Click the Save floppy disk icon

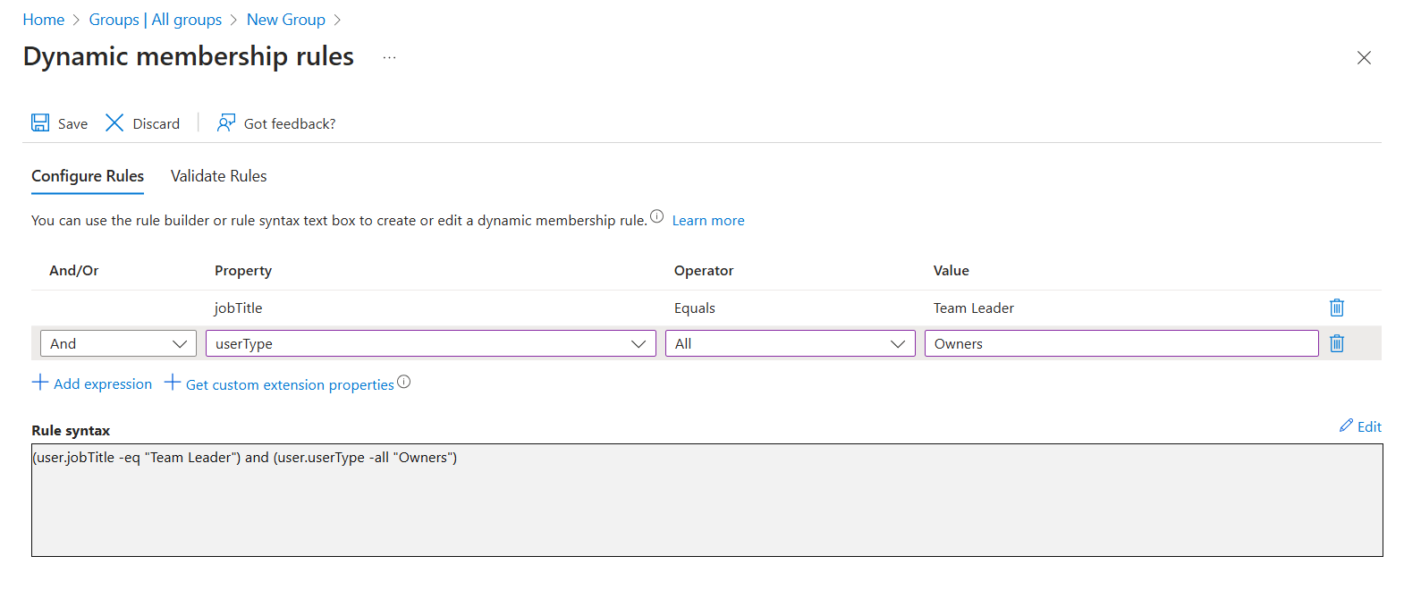tap(40, 122)
